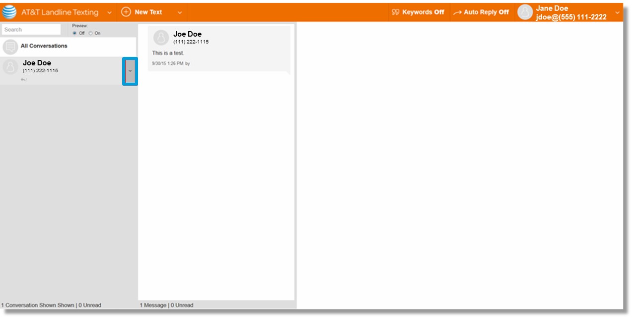Click '1 Message | 0 Unread' status

[166, 305]
